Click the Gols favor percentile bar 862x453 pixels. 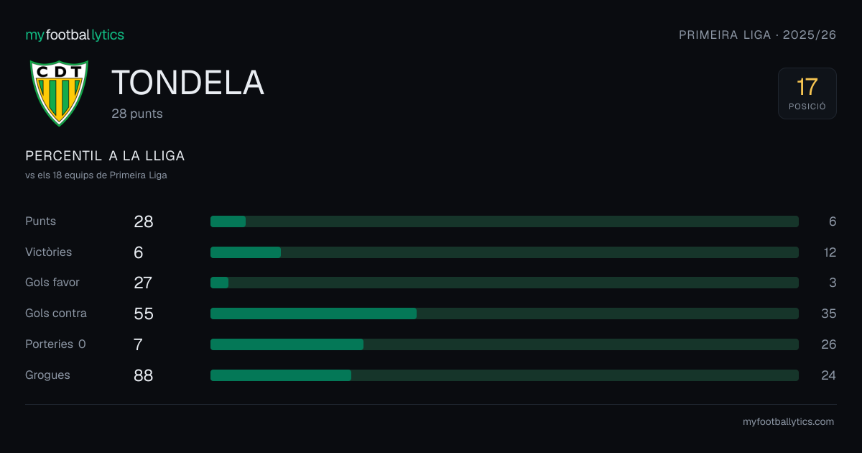click(x=504, y=283)
